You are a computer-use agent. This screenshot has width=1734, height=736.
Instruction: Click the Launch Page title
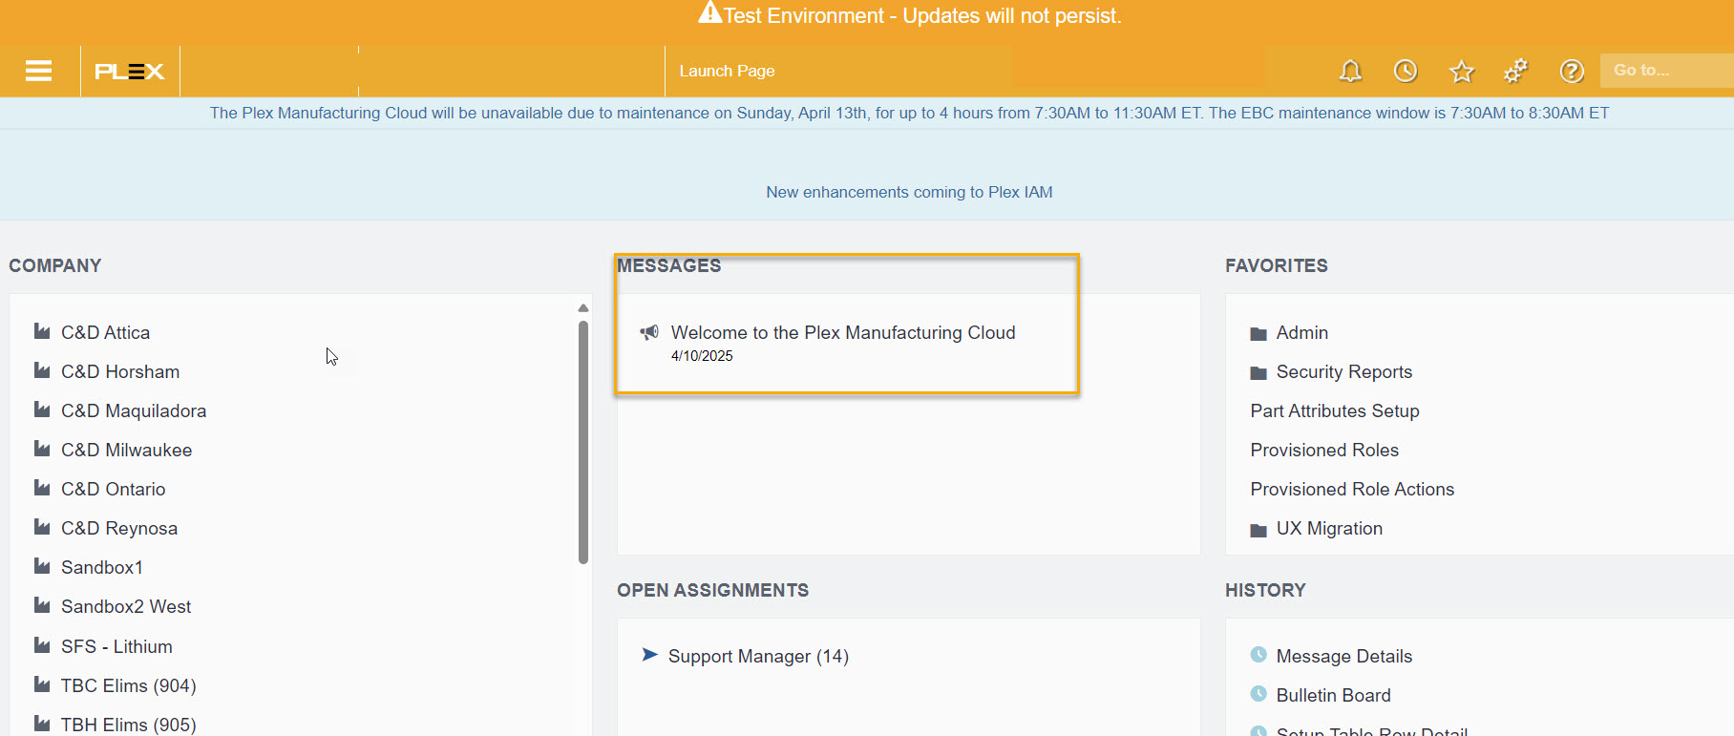point(727,71)
